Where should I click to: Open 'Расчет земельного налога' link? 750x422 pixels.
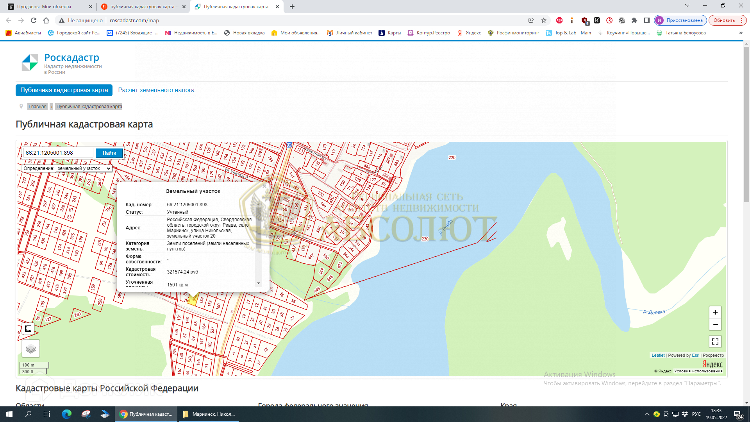[156, 90]
